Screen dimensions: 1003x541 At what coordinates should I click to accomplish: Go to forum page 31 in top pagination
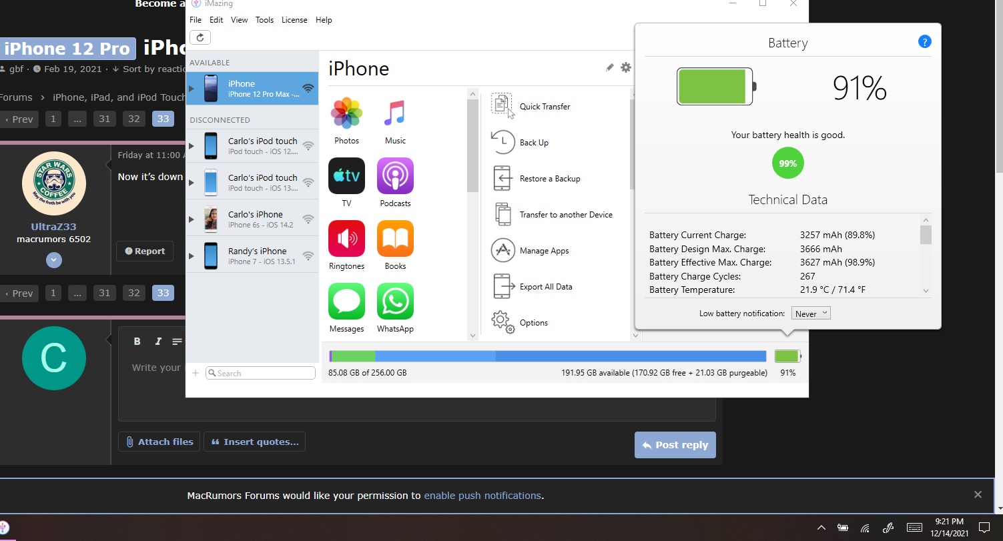pos(104,119)
